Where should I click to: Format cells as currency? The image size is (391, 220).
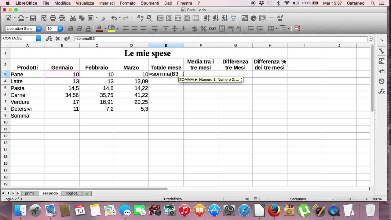pyautogui.click(x=195, y=29)
